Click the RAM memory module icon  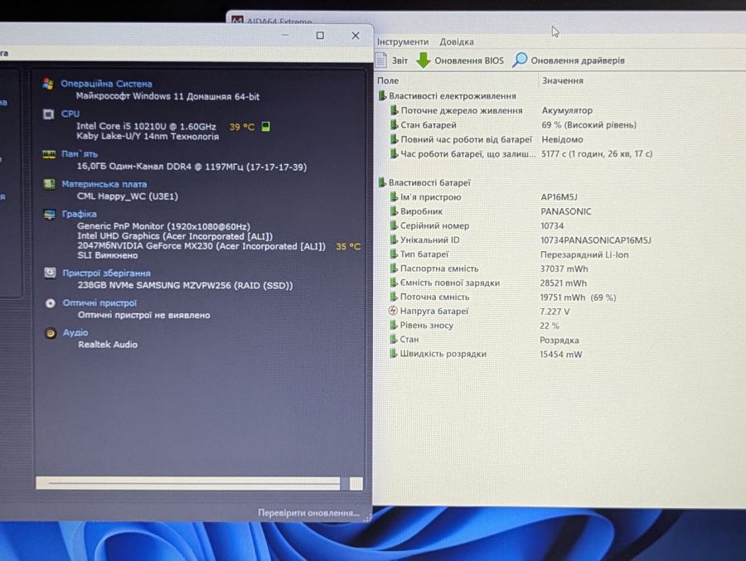point(49,154)
